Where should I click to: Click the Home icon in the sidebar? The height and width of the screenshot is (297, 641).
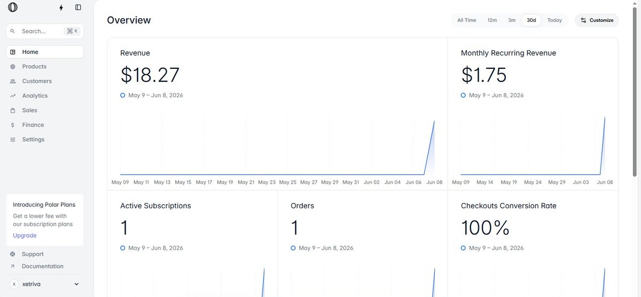point(13,52)
